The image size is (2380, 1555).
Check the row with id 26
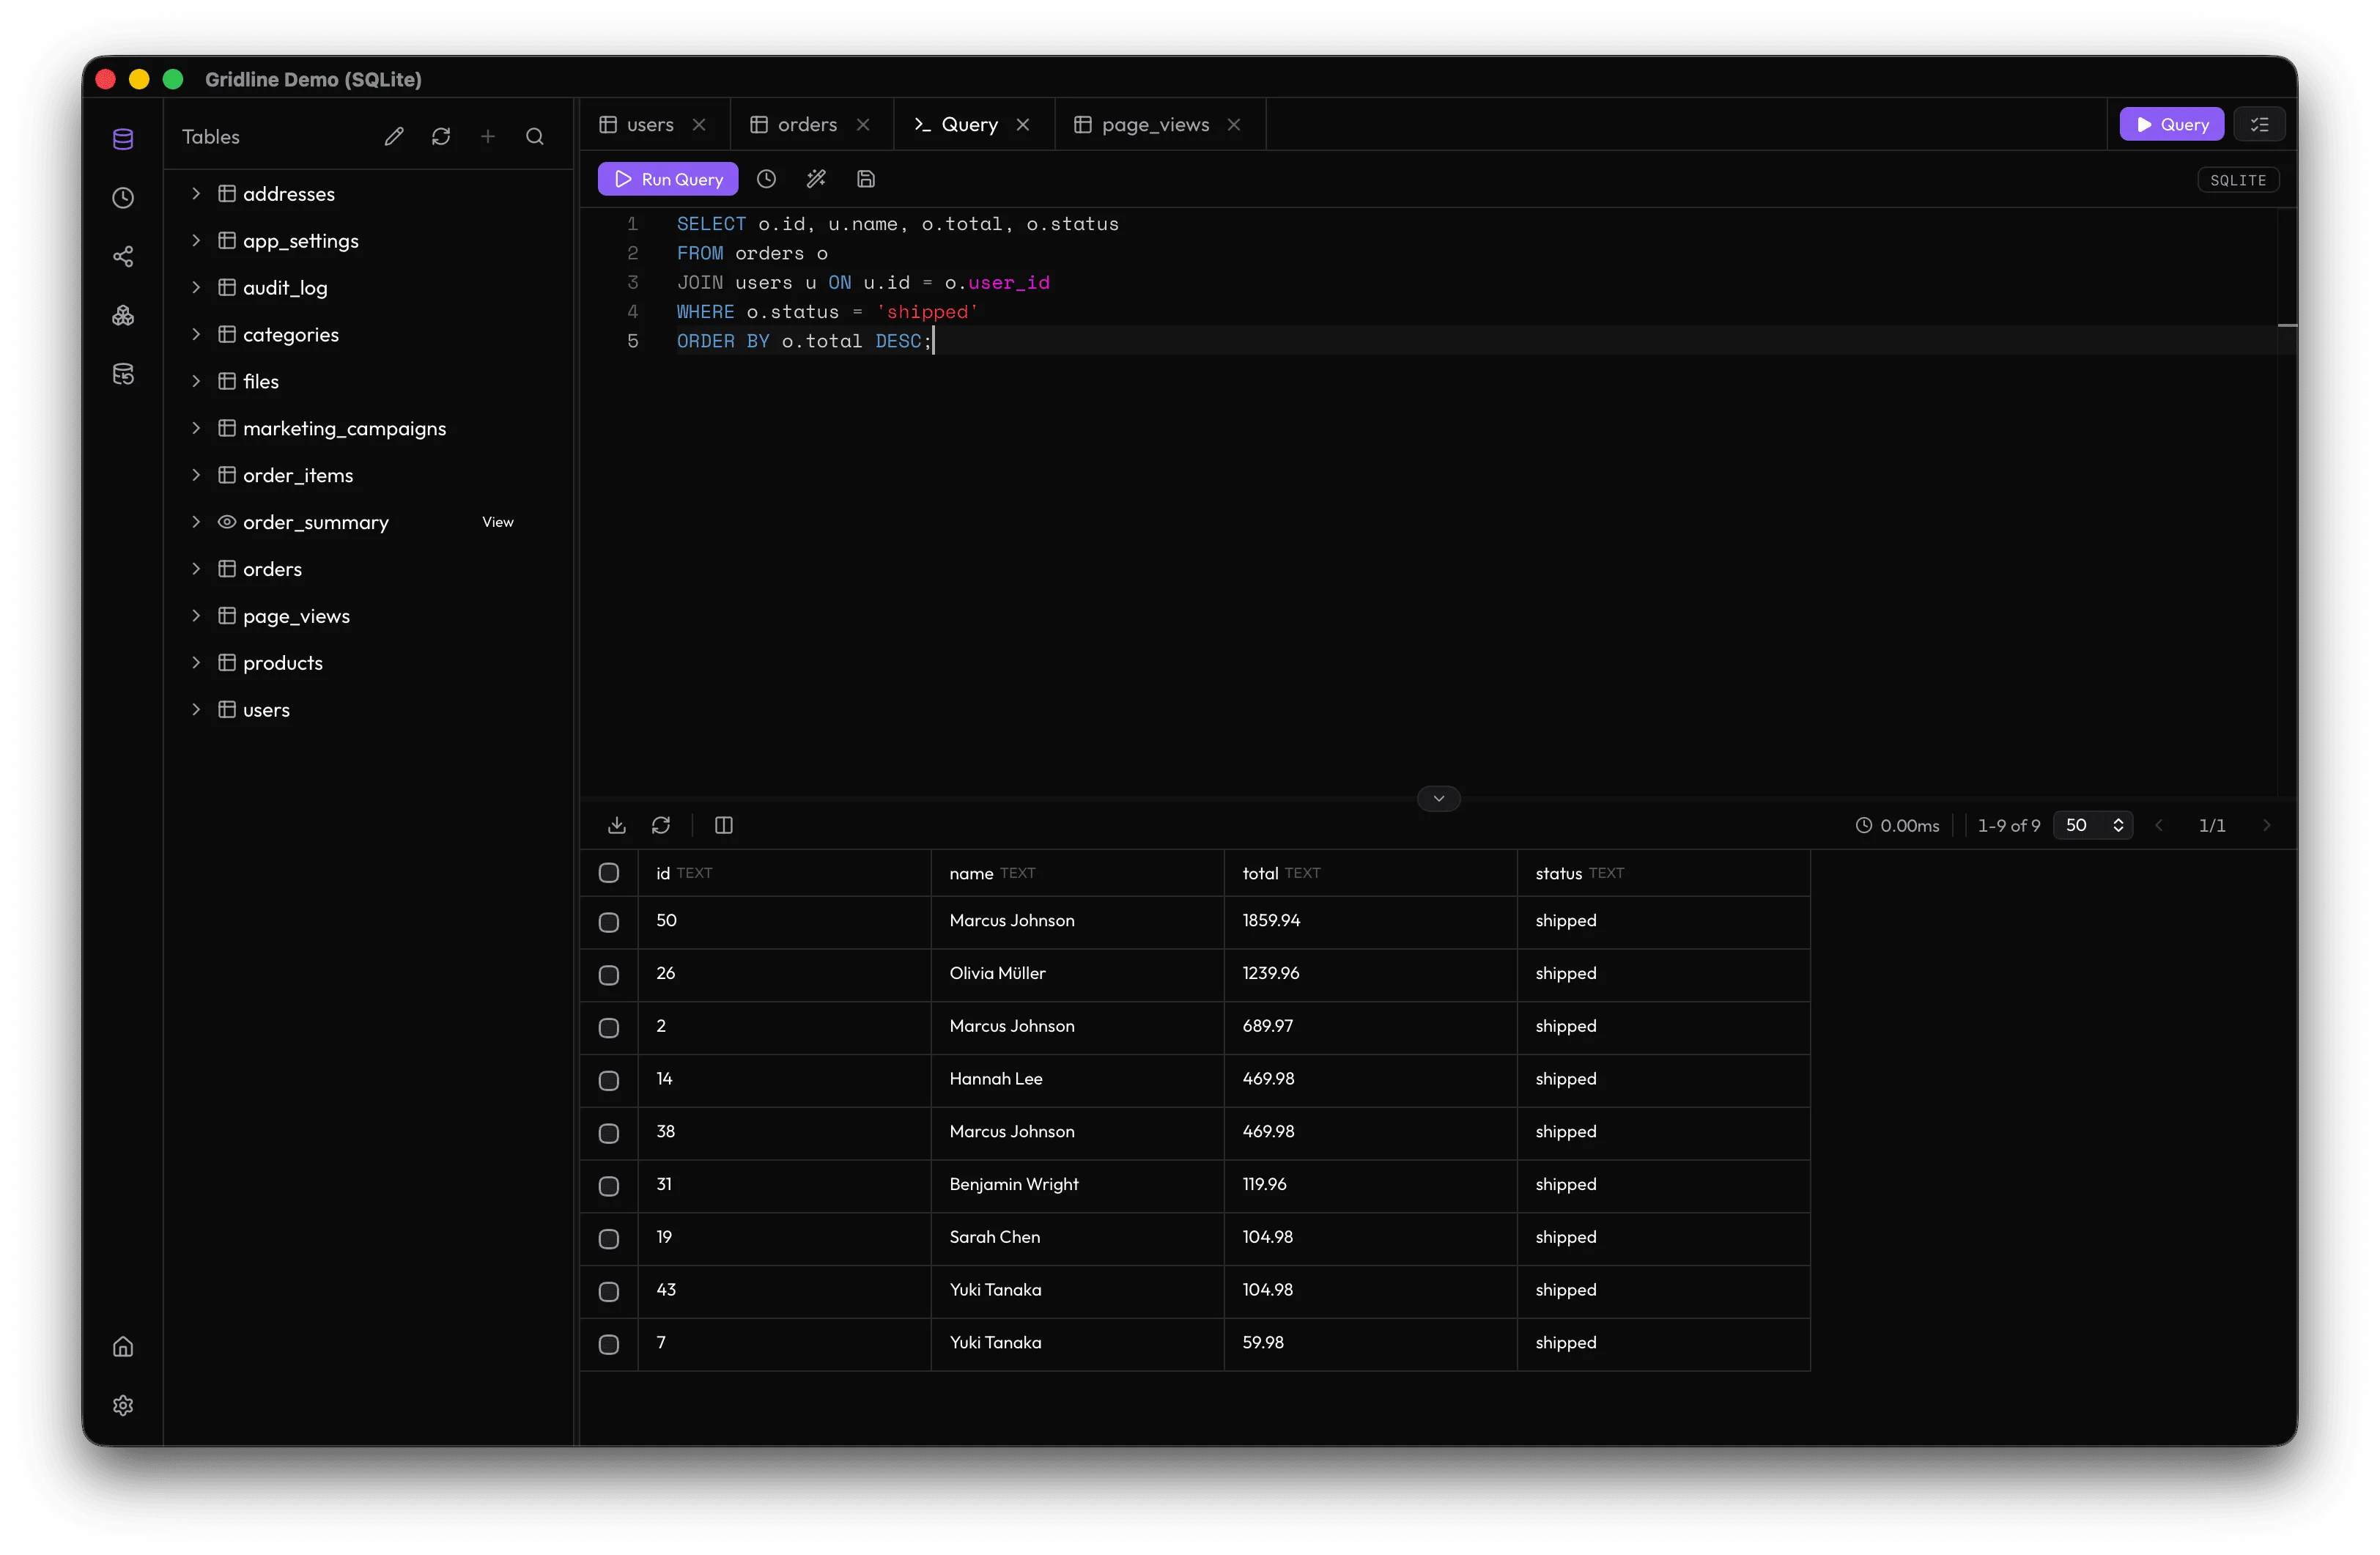point(609,975)
